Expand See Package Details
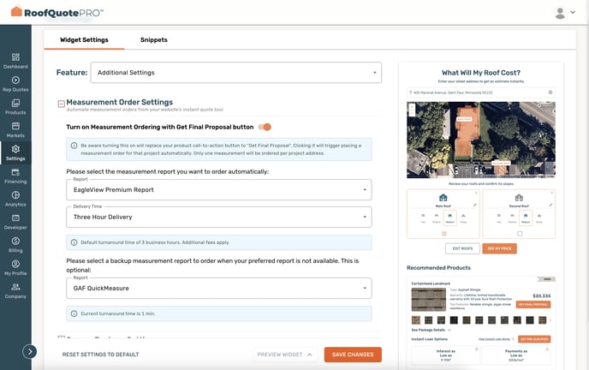The image size is (589, 370). pyautogui.click(x=431, y=330)
